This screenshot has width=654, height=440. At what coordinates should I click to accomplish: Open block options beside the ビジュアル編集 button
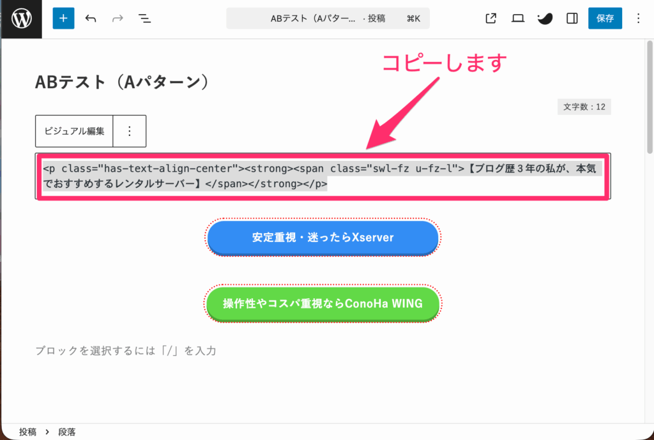[x=130, y=130]
